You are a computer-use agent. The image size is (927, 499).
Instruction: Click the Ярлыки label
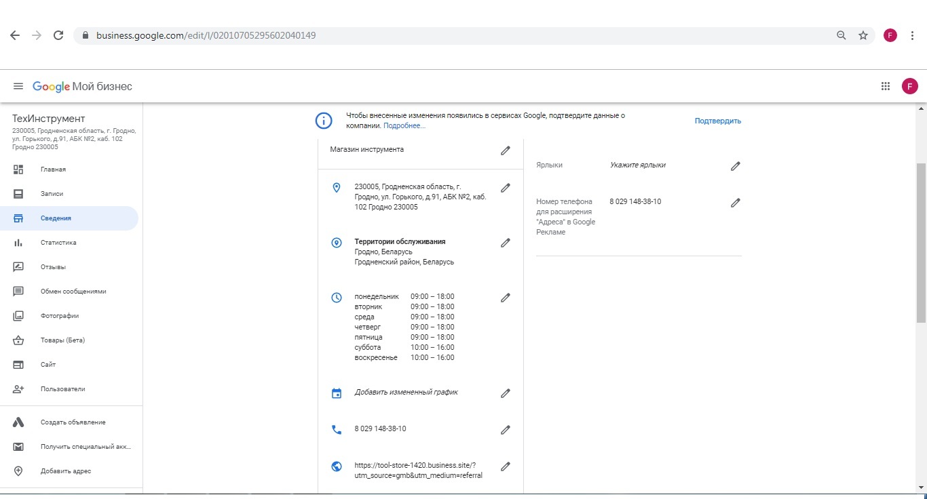point(549,165)
